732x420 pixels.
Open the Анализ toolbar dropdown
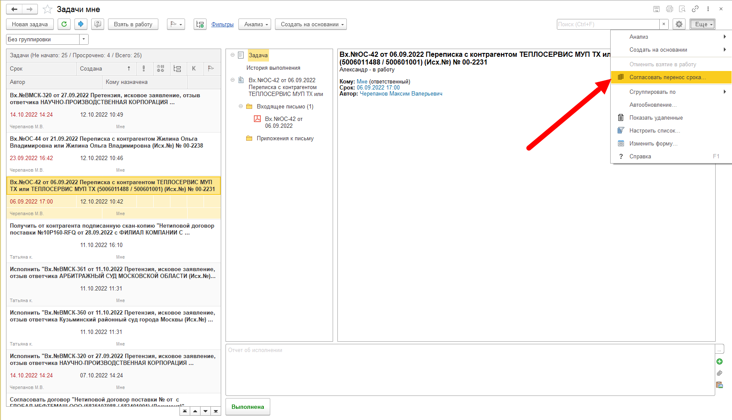[x=255, y=24]
